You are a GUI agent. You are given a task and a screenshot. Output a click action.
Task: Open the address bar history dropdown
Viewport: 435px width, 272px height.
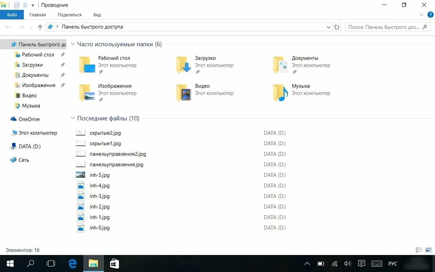click(328, 27)
